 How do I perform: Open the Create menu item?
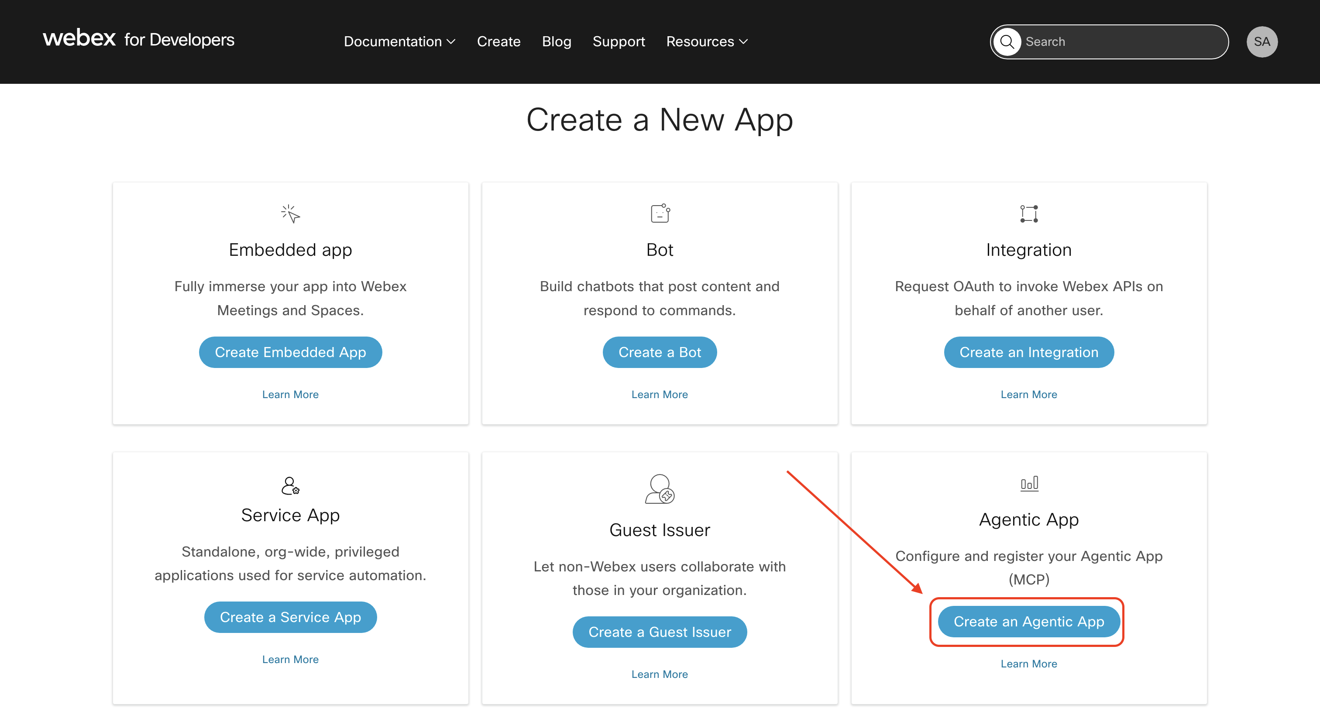498,41
